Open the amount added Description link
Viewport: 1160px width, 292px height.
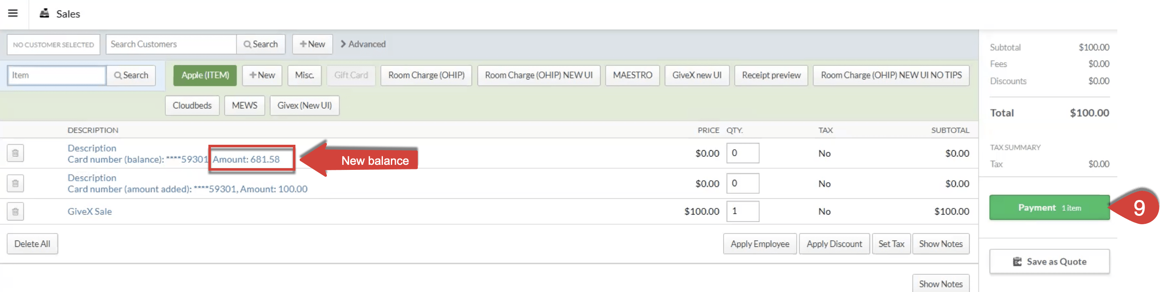(x=92, y=178)
